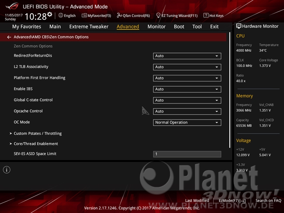Switch to Main tab
Screen dimensions: 284x213
55,27
